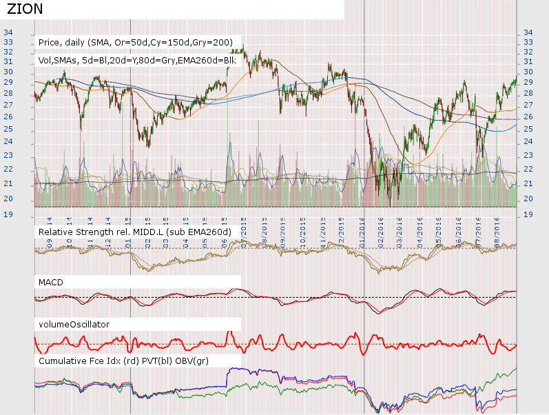Click price value 26 on the left axis
549x415 pixels.
[8, 117]
